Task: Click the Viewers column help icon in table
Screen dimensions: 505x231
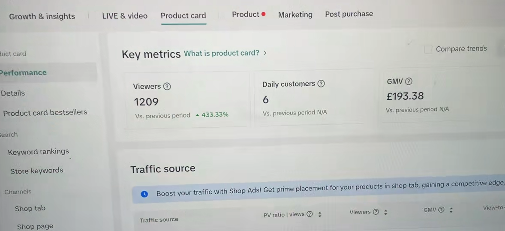Action: click(x=376, y=212)
